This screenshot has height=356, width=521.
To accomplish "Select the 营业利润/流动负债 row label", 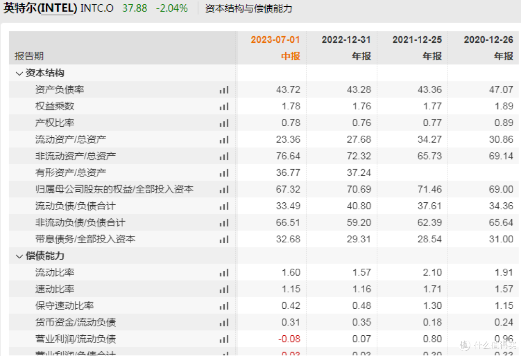I will [75, 339].
